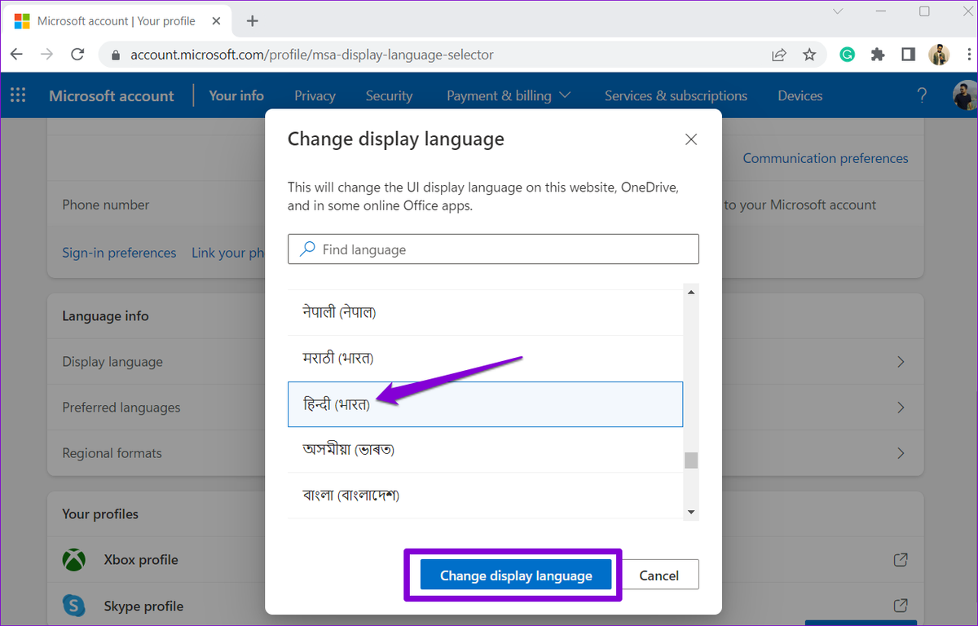Click the Cancel button
Image resolution: width=978 pixels, height=626 pixels.
click(x=659, y=575)
